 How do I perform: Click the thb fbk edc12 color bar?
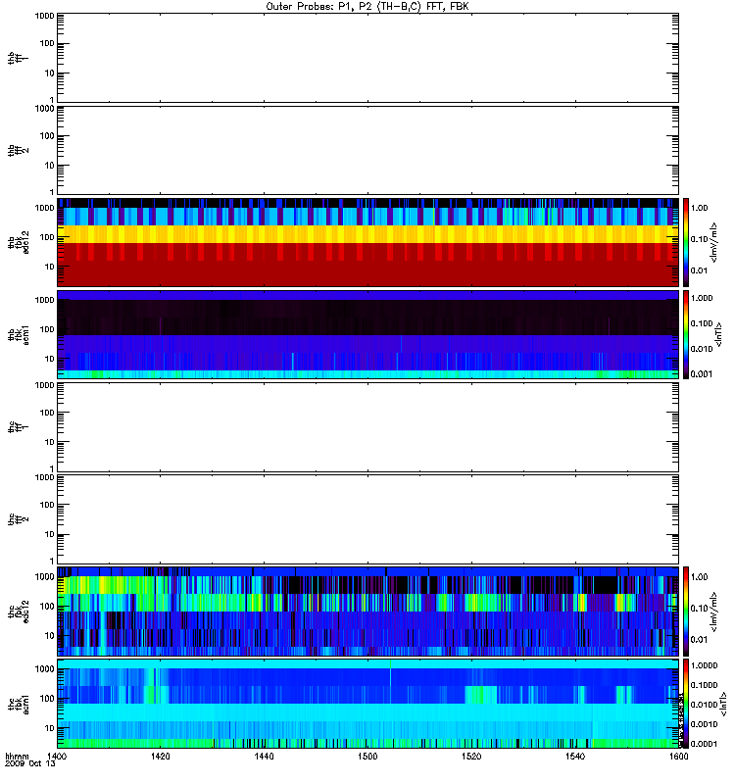point(686,242)
